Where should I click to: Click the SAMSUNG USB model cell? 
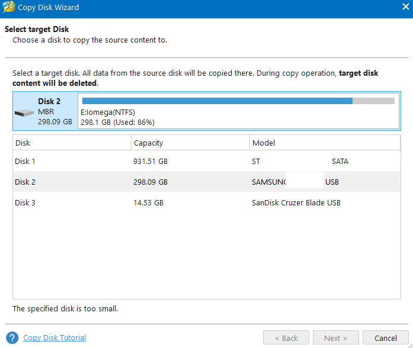pos(295,182)
